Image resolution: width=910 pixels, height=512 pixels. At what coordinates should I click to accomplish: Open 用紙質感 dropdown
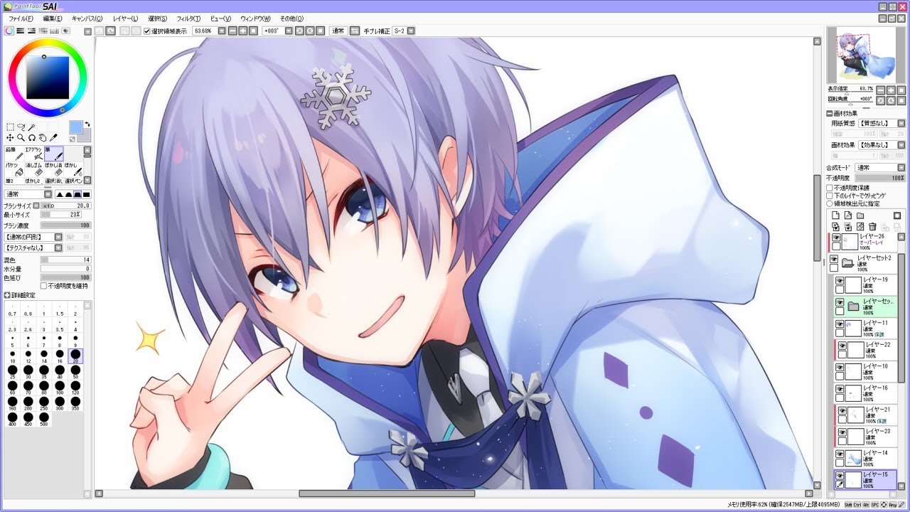tap(901, 123)
